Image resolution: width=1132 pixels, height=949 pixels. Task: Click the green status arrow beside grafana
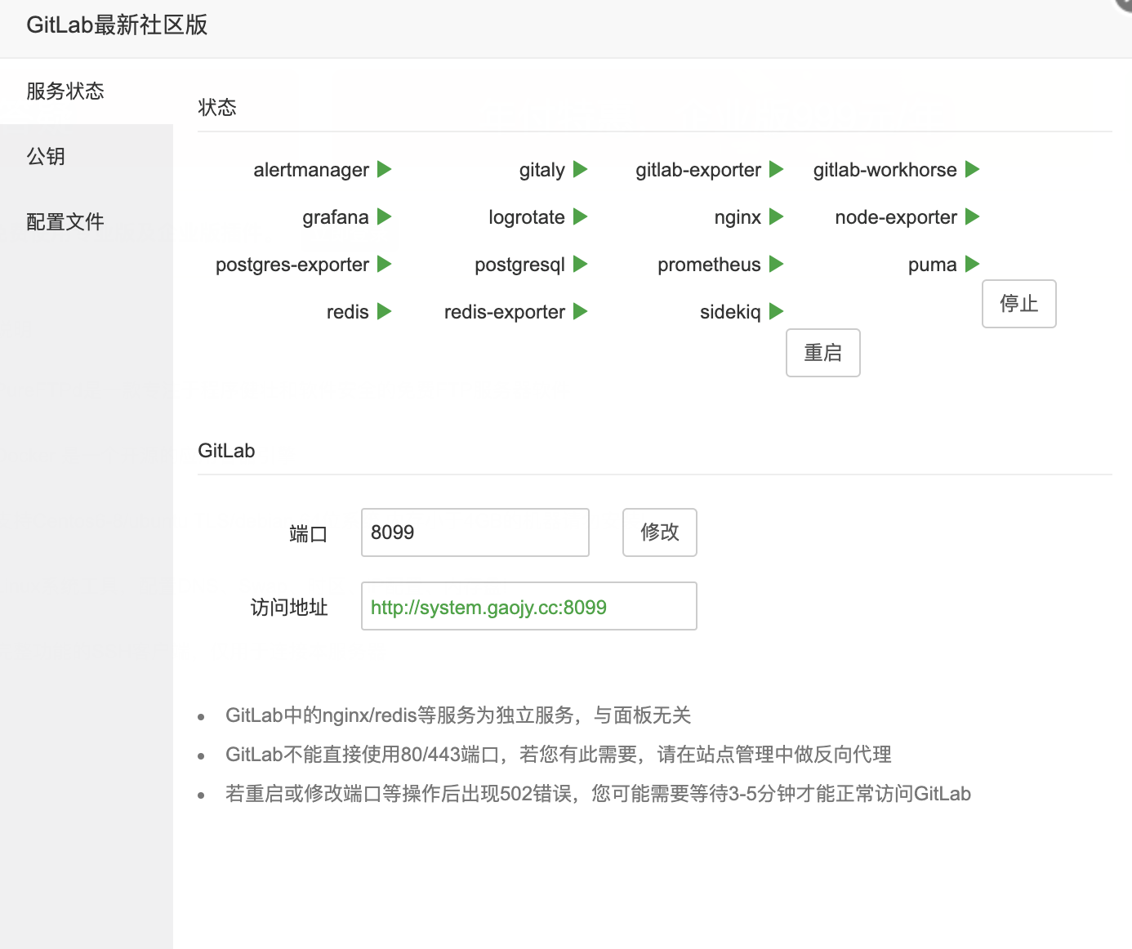pos(385,217)
